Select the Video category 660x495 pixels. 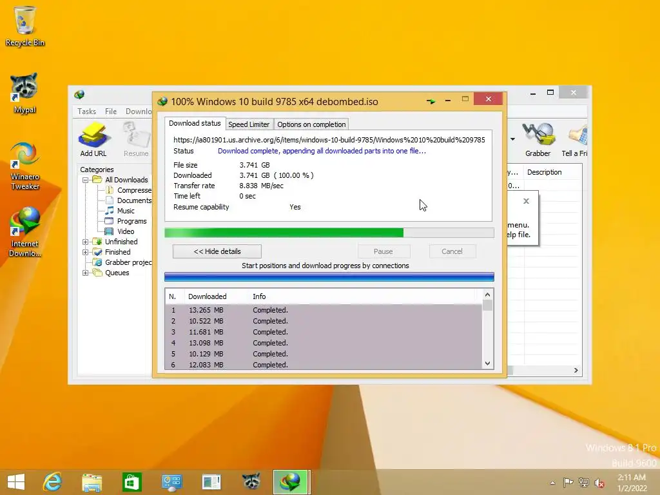click(120, 231)
